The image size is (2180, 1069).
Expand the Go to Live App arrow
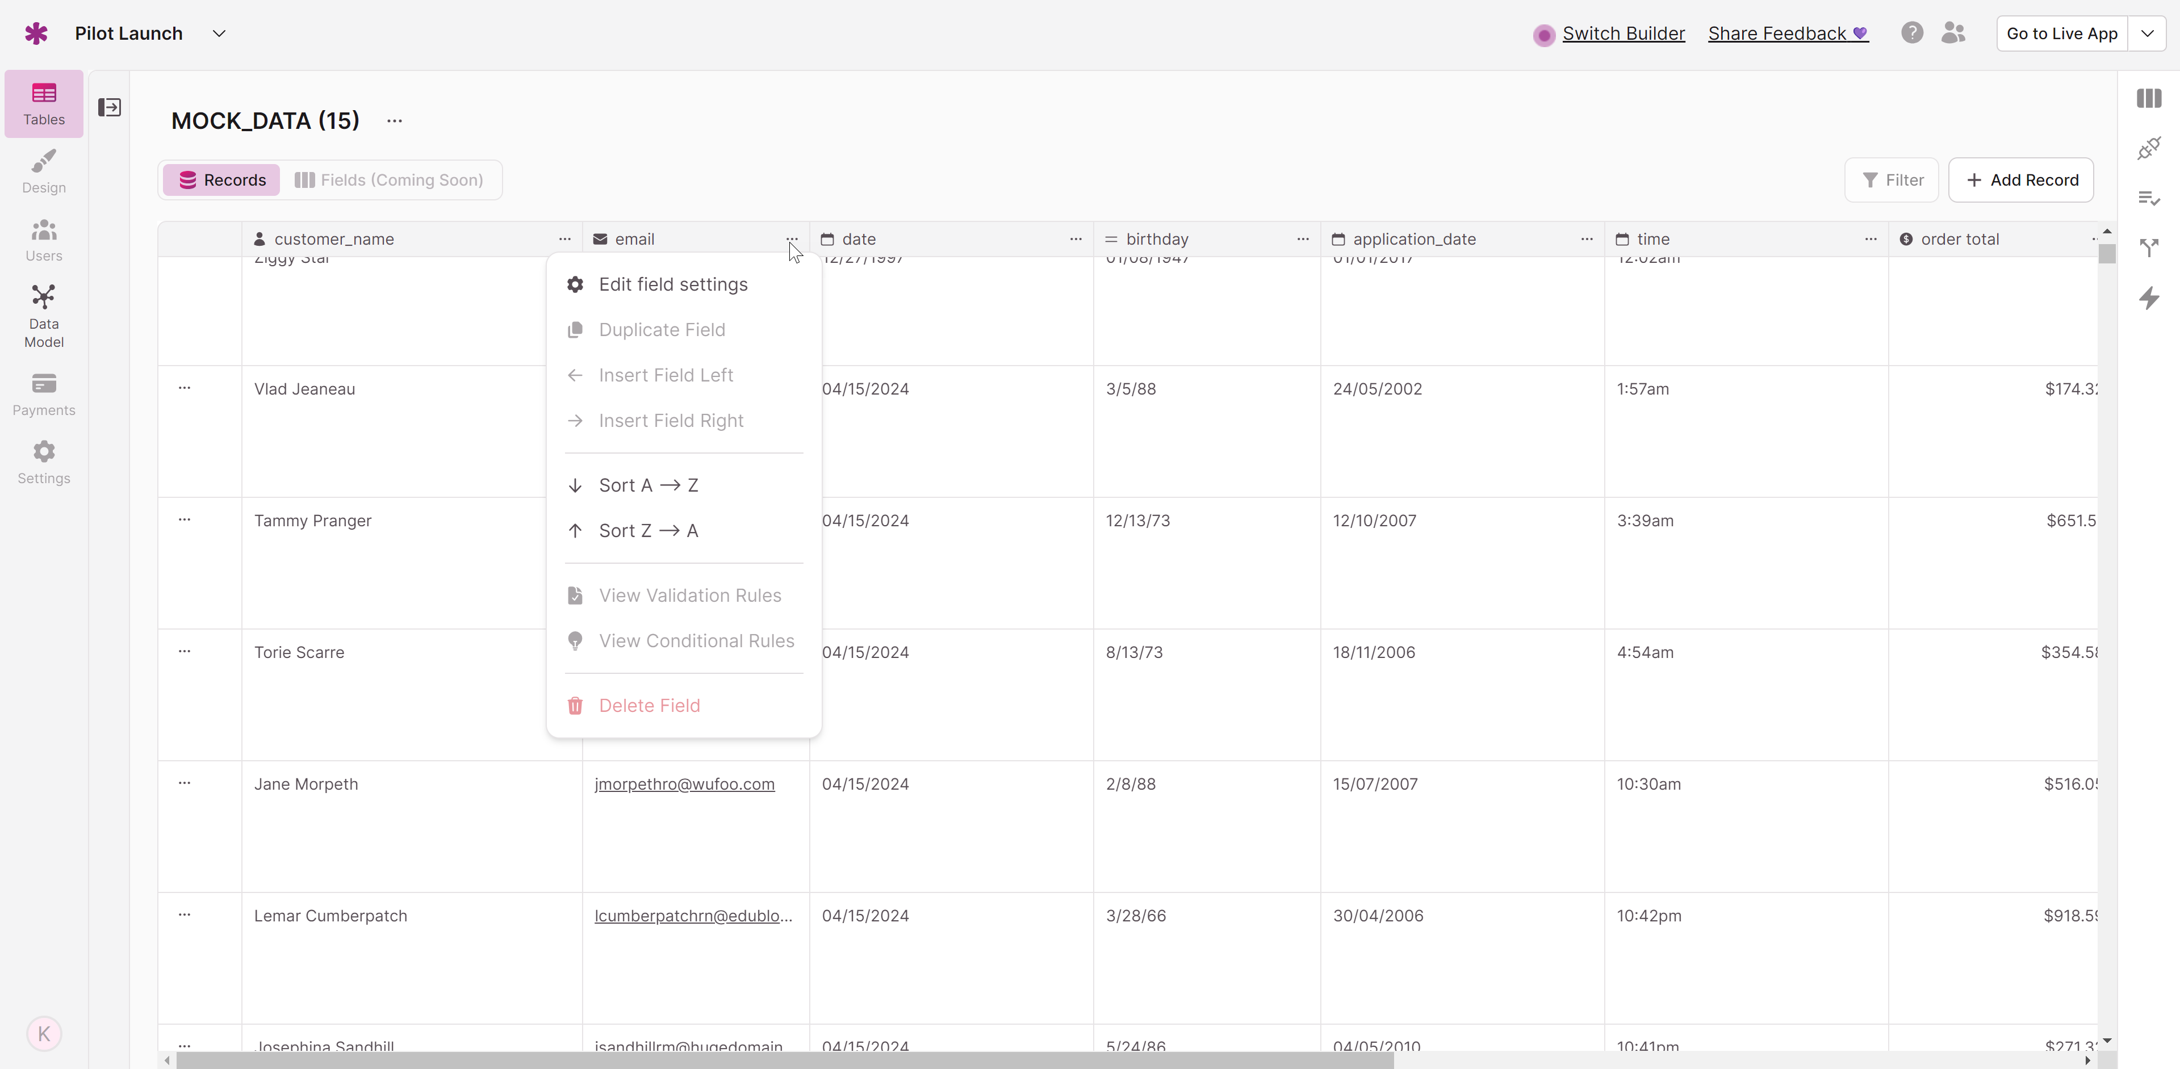[x=2147, y=34]
